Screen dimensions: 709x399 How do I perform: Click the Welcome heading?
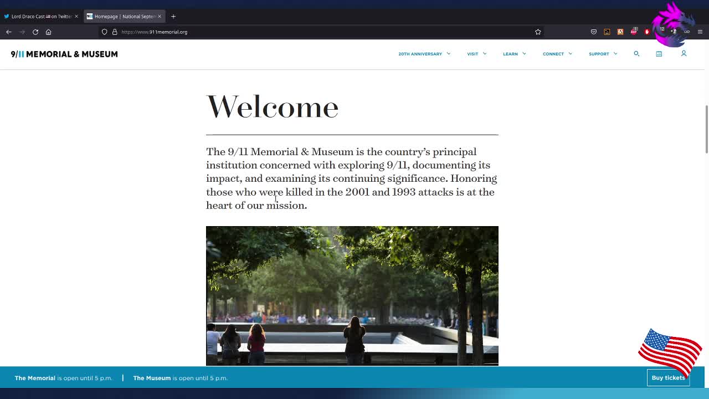pos(272,106)
